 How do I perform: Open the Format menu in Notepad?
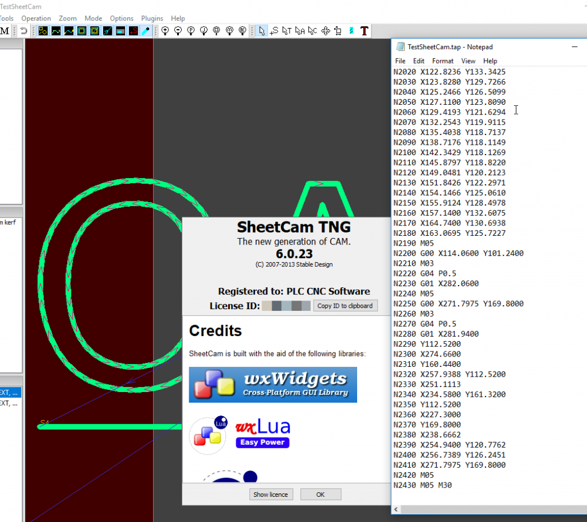pyautogui.click(x=443, y=61)
